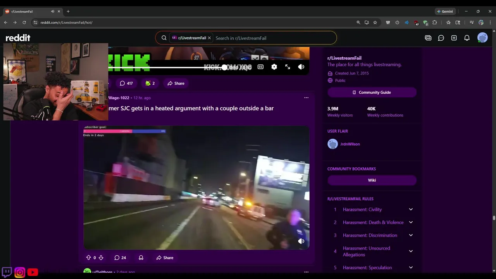Screen dimensions: 496x279
Task: Open the Reddit chat icon
Action: coord(441,38)
